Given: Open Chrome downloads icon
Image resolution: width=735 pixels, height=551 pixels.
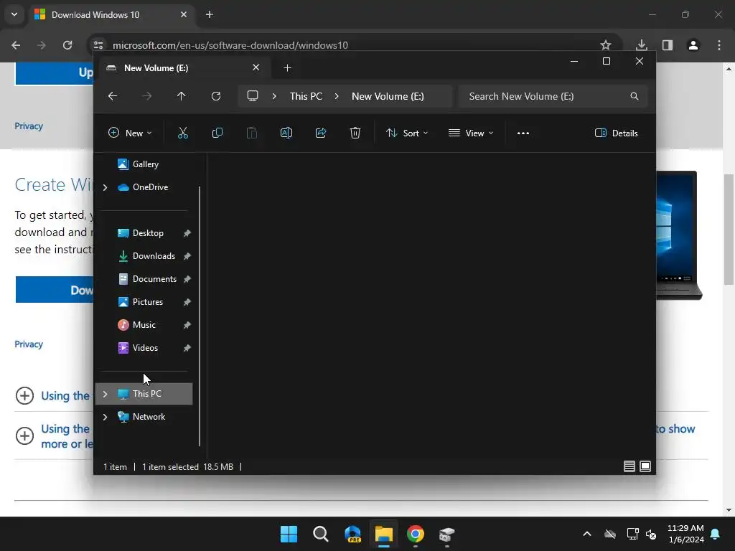Looking at the screenshot, I should click(x=642, y=45).
